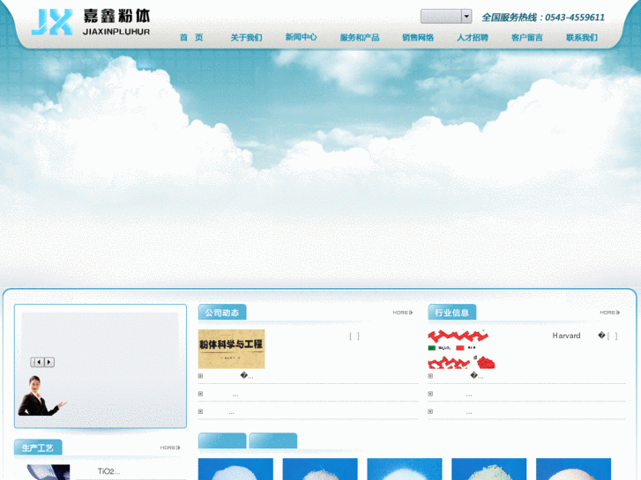Click second bullet icon in 行业信息 list
Screen dimensions: 641x480
click(x=430, y=394)
